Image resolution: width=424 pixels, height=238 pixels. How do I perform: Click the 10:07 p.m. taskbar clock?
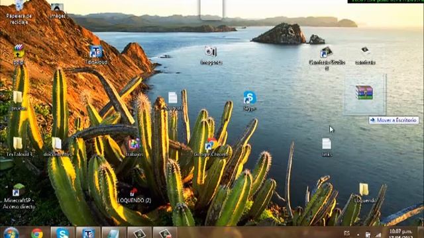[401, 233]
